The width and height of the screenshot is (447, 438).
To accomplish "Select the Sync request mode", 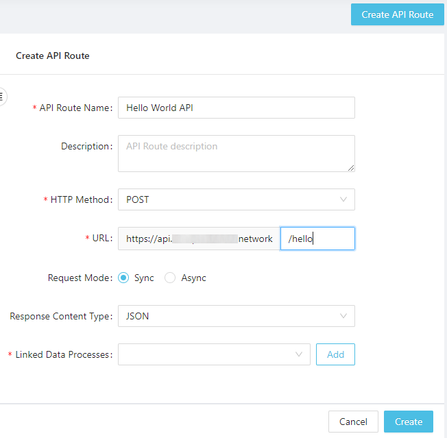I will 124,278.
